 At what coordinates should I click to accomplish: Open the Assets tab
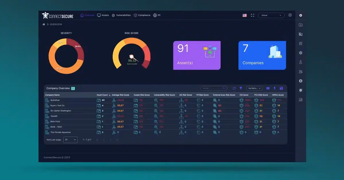coord(103,15)
